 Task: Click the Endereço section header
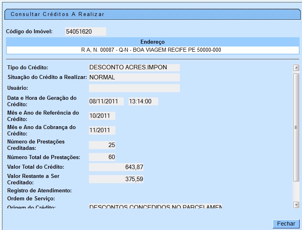153,42
